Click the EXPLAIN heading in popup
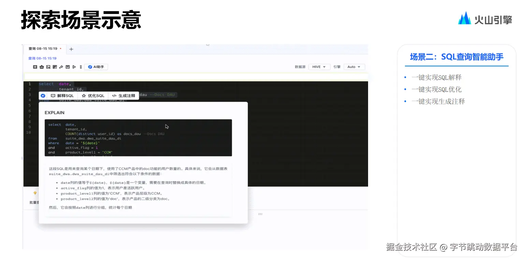Viewport: 525px width, 259px height. (55, 113)
